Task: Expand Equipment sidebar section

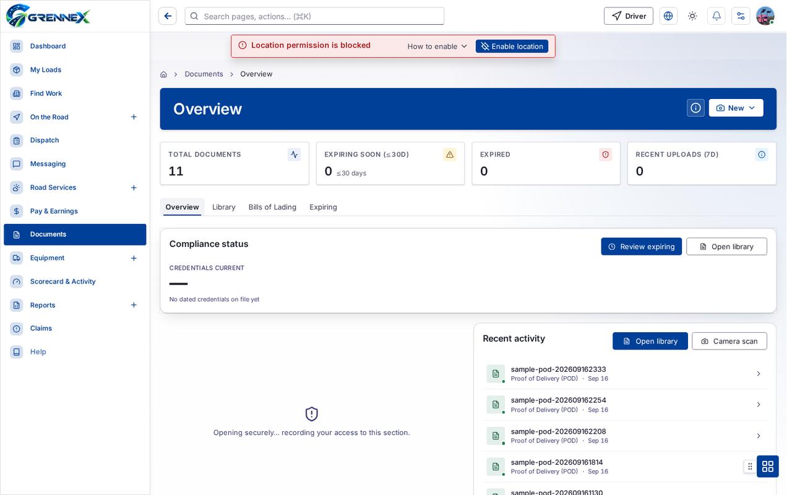Action: pyautogui.click(x=134, y=258)
